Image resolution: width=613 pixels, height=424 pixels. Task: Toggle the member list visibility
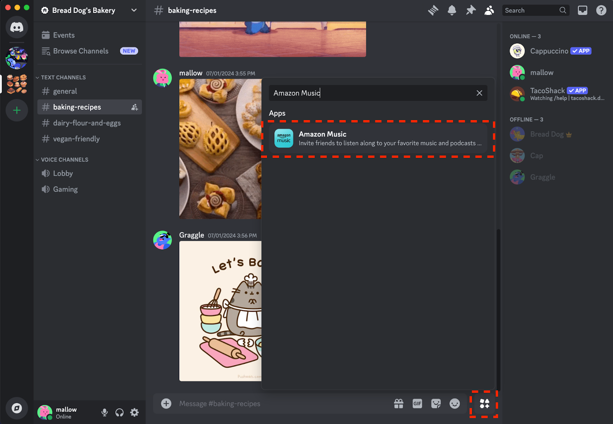pyautogui.click(x=489, y=10)
